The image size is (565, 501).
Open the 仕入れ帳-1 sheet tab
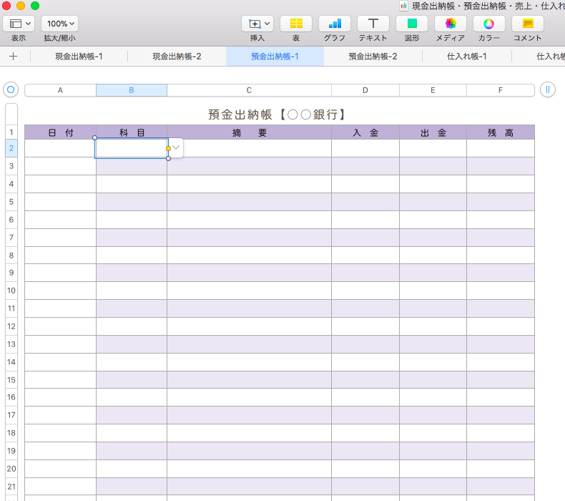(467, 56)
